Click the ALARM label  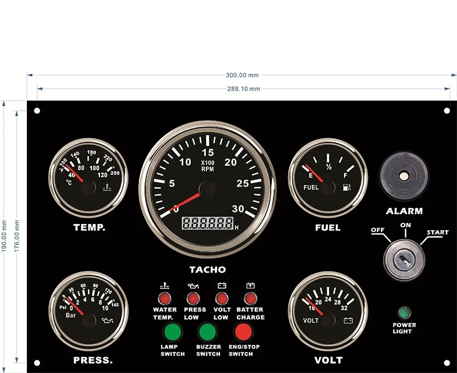coord(404,211)
